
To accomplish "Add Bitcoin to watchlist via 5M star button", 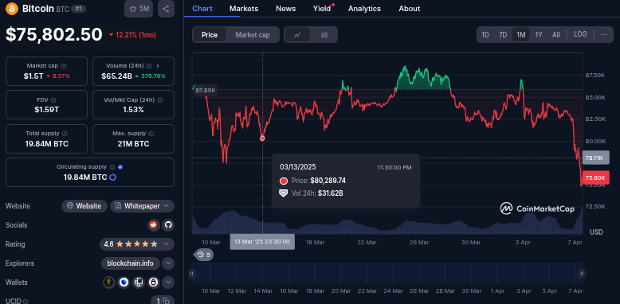I will pos(139,9).
